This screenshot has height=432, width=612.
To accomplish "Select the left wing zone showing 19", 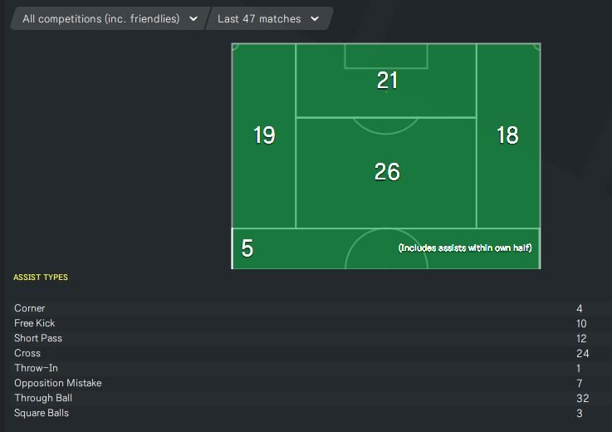I will 264,135.
